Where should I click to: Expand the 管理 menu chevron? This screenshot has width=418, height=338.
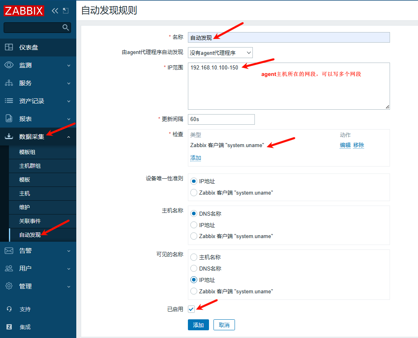[x=69, y=286]
